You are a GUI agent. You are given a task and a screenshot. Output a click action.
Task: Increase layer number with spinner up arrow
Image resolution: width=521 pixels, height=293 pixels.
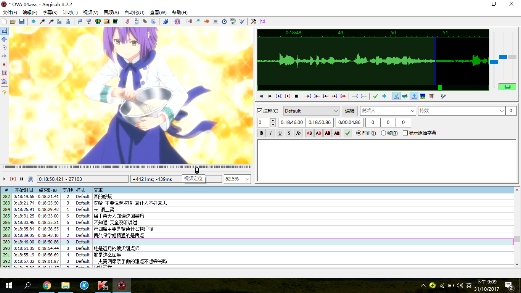273,121
